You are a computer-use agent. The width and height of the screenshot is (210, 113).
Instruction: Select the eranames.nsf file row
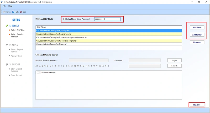[109, 34]
